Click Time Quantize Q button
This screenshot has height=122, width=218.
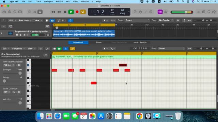click(x=19, y=65)
